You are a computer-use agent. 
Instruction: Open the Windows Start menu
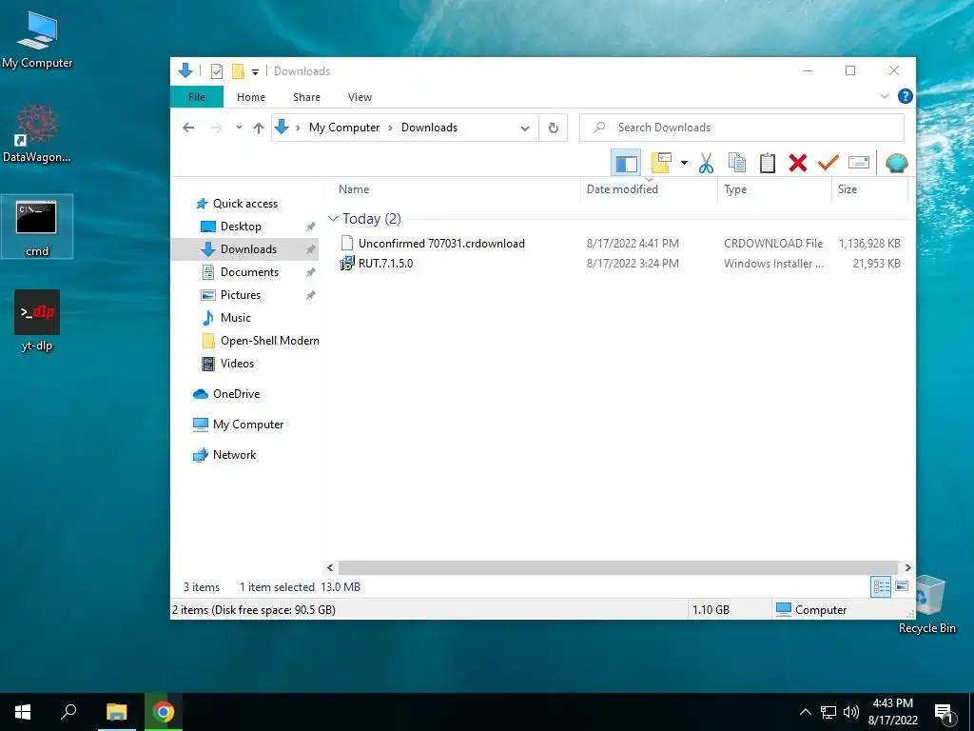click(23, 712)
